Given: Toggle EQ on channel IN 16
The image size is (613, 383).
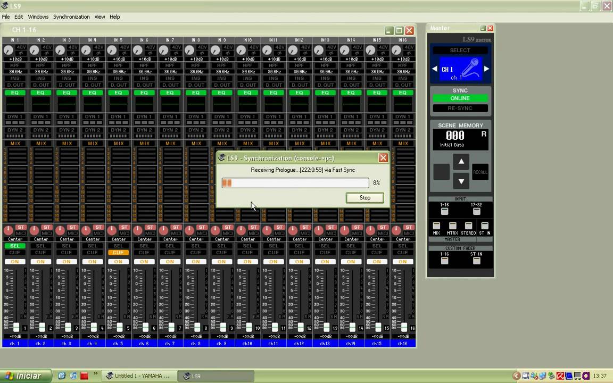Looking at the screenshot, I should tap(403, 93).
